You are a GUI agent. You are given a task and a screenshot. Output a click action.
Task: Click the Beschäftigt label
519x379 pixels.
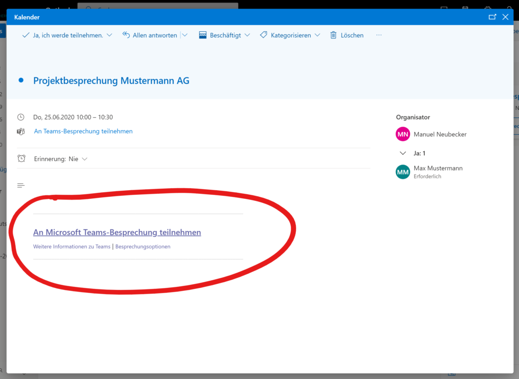pos(226,35)
